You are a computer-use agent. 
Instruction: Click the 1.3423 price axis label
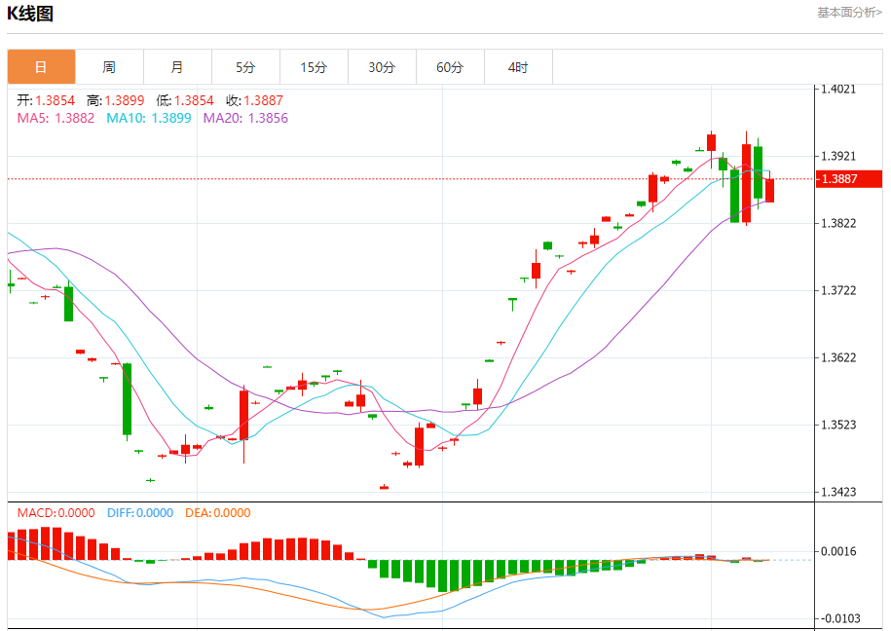(x=838, y=492)
